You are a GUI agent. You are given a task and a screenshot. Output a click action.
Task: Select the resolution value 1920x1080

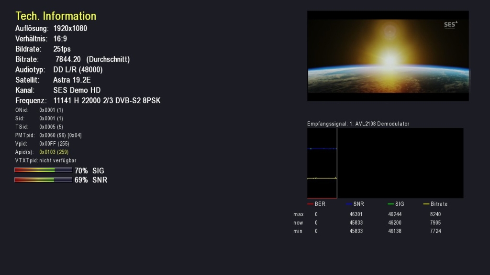(70, 28)
